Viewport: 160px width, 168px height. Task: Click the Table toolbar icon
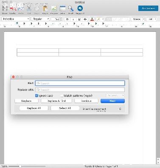click(x=62, y=8)
